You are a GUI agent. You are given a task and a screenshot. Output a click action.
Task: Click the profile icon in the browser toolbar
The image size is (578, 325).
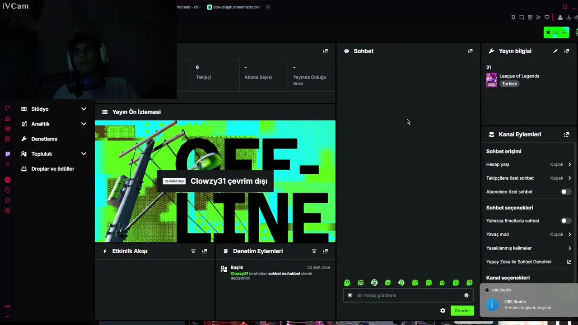click(x=560, y=18)
